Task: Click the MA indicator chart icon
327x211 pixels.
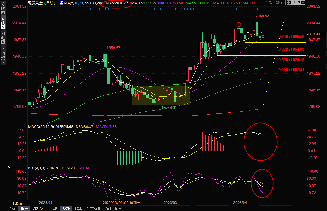Action: coord(61,2)
